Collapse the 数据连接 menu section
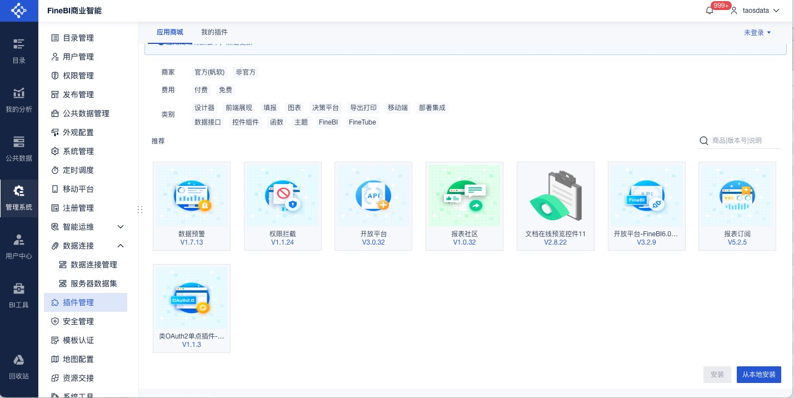The width and height of the screenshot is (794, 398). tap(121, 246)
